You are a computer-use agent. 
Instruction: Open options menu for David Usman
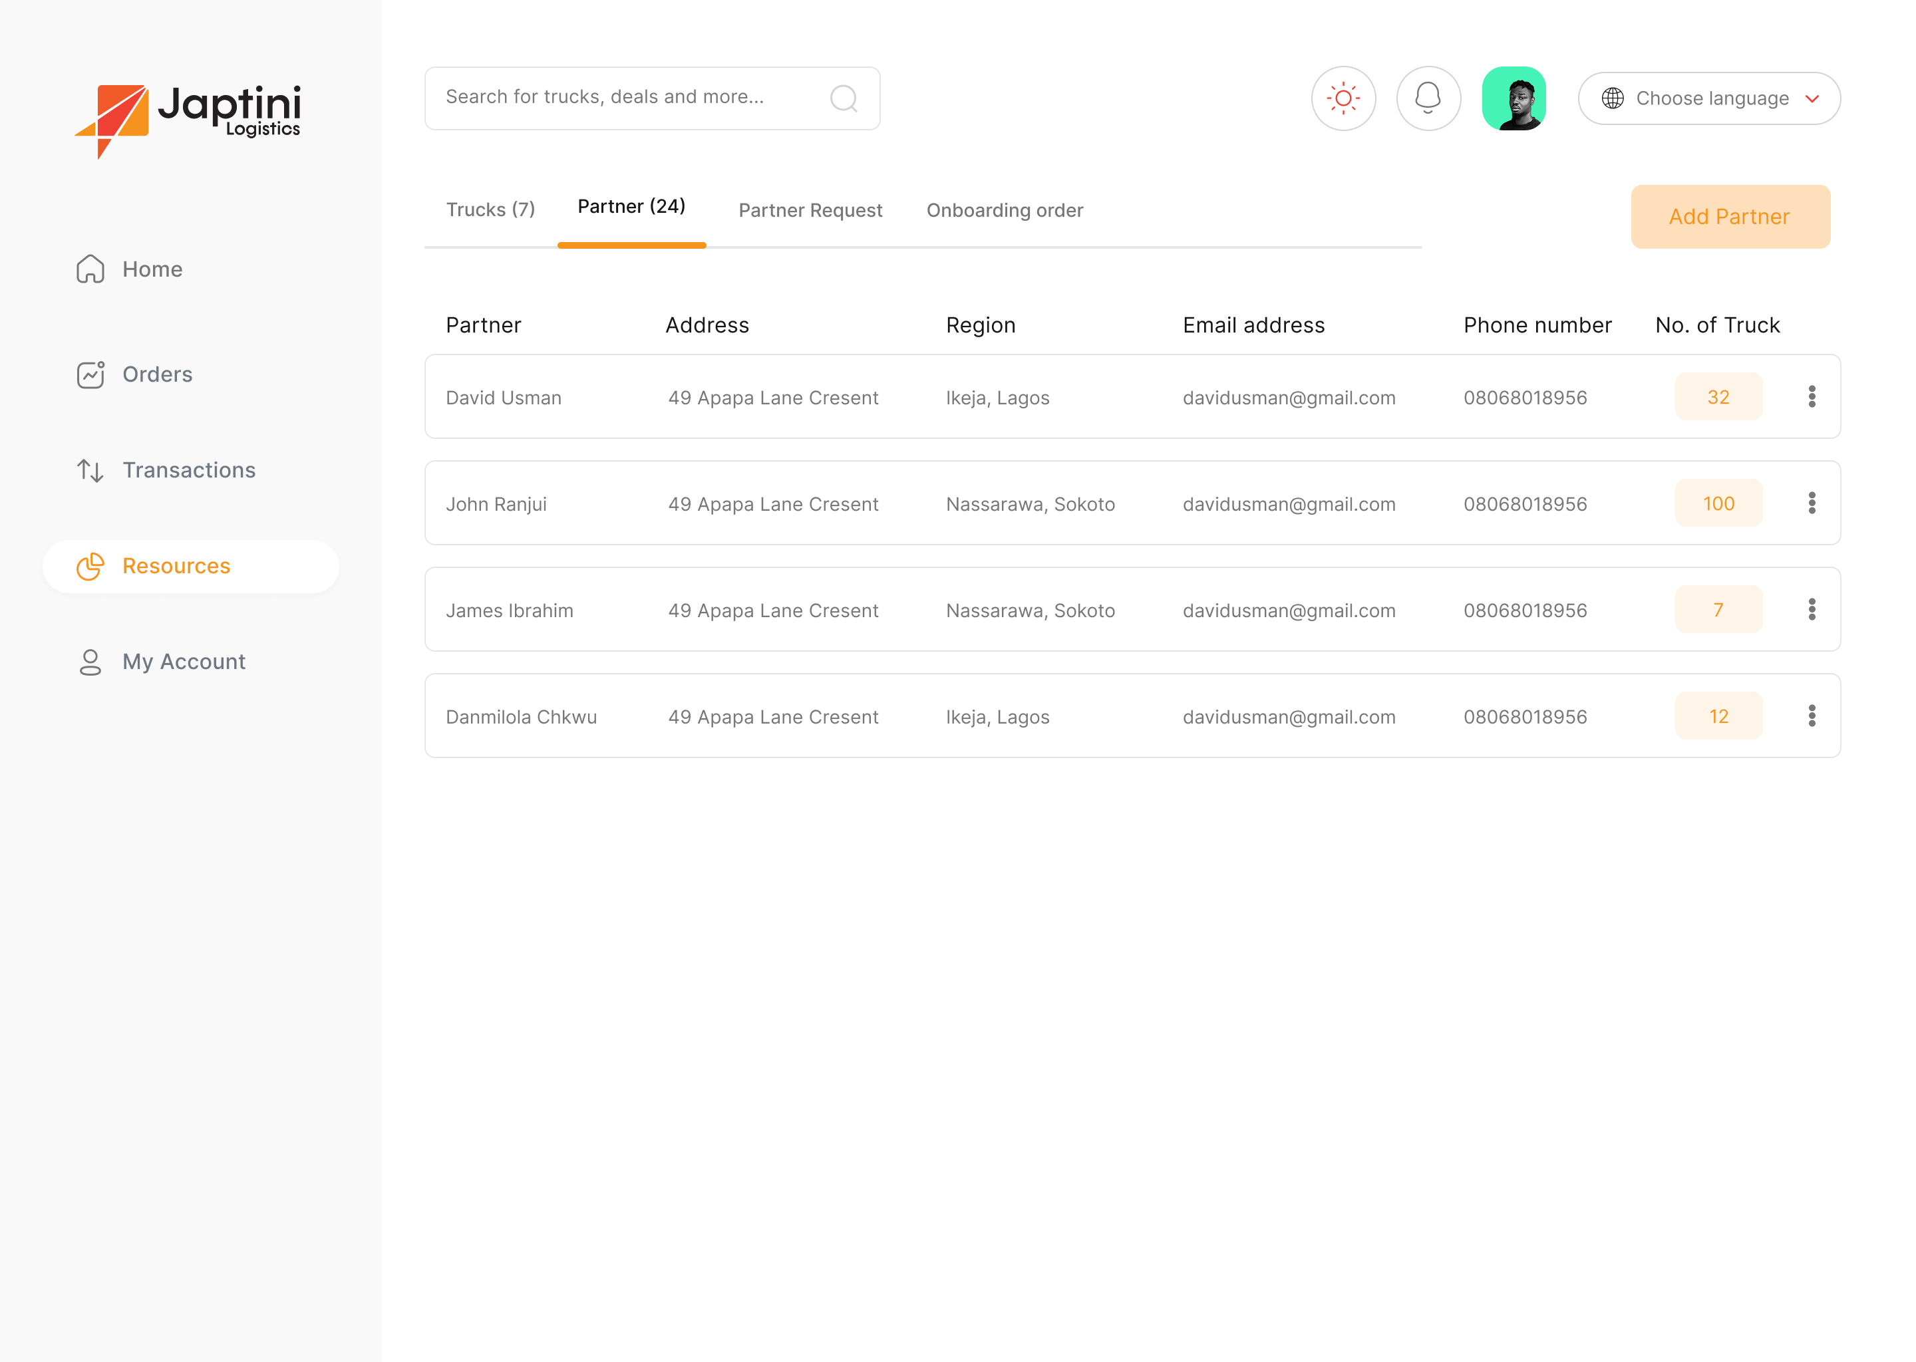(x=1811, y=396)
